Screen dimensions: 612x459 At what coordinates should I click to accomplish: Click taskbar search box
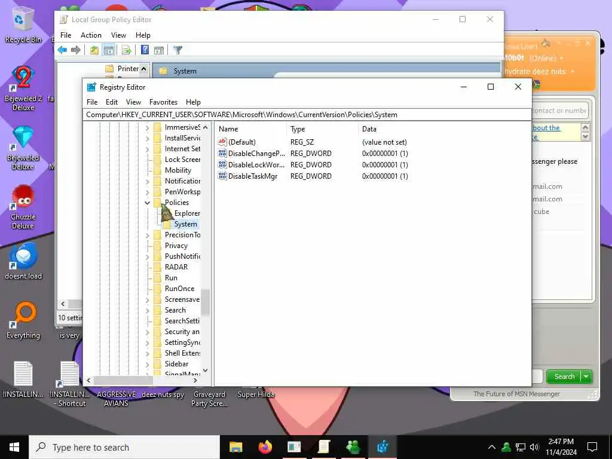(124, 447)
